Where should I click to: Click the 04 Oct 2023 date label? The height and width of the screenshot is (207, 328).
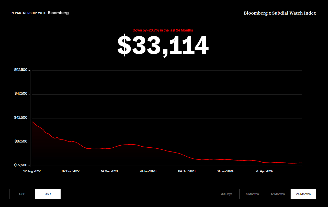[187, 171]
